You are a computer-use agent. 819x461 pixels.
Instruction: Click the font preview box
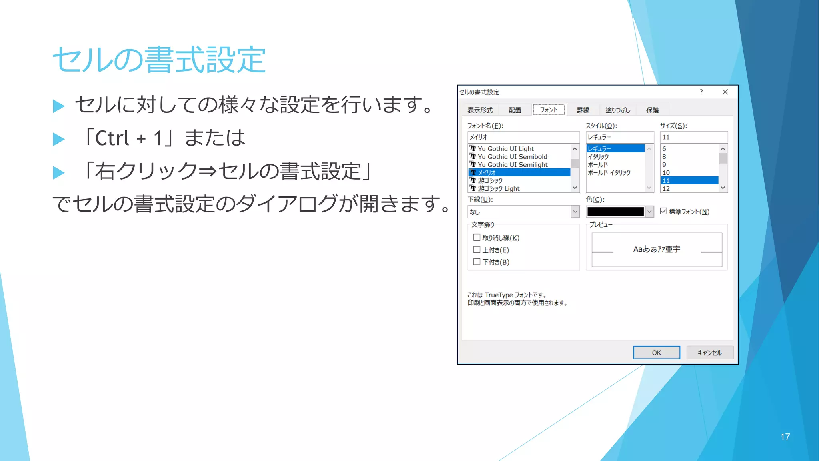point(657,250)
